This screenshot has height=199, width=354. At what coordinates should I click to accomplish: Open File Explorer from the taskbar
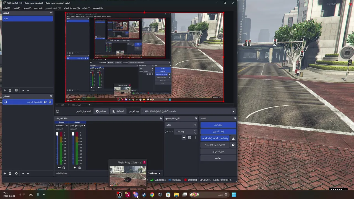(x=176, y=195)
